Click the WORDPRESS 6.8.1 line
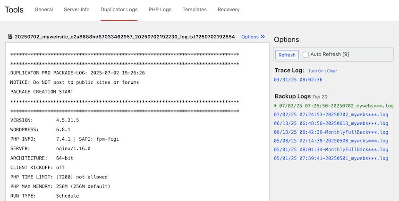399x201 pixels. click(x=40, y=129)
